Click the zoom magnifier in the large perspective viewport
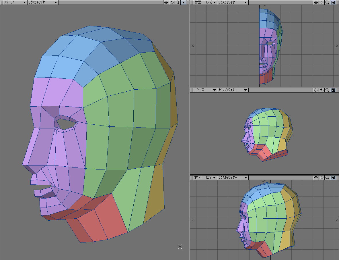This screenshot has height=260, width=339. pyautogui.click(x=178, y=2)
